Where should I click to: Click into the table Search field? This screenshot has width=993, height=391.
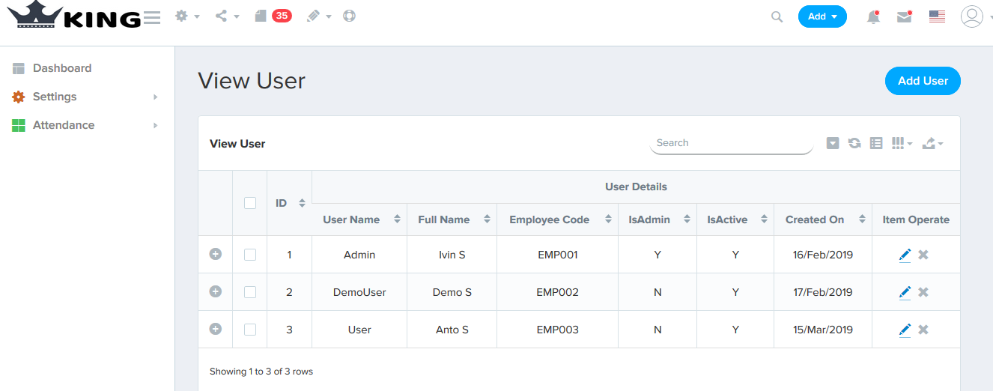coord(730,143)
